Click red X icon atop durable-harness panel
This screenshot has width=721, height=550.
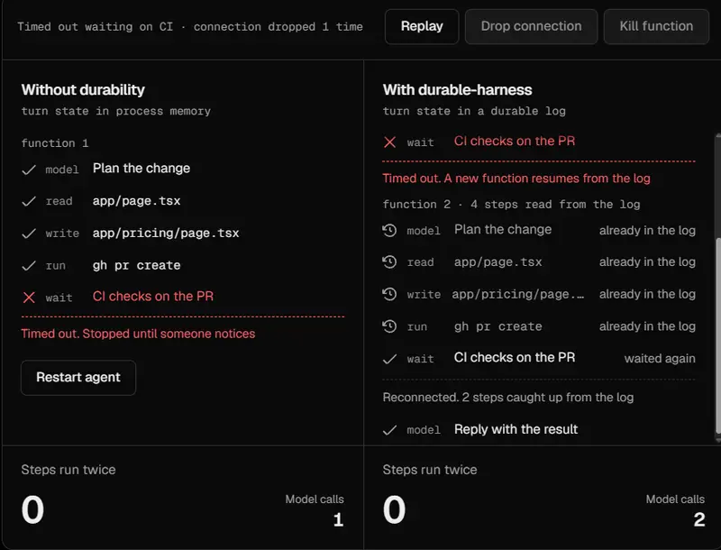390,142
